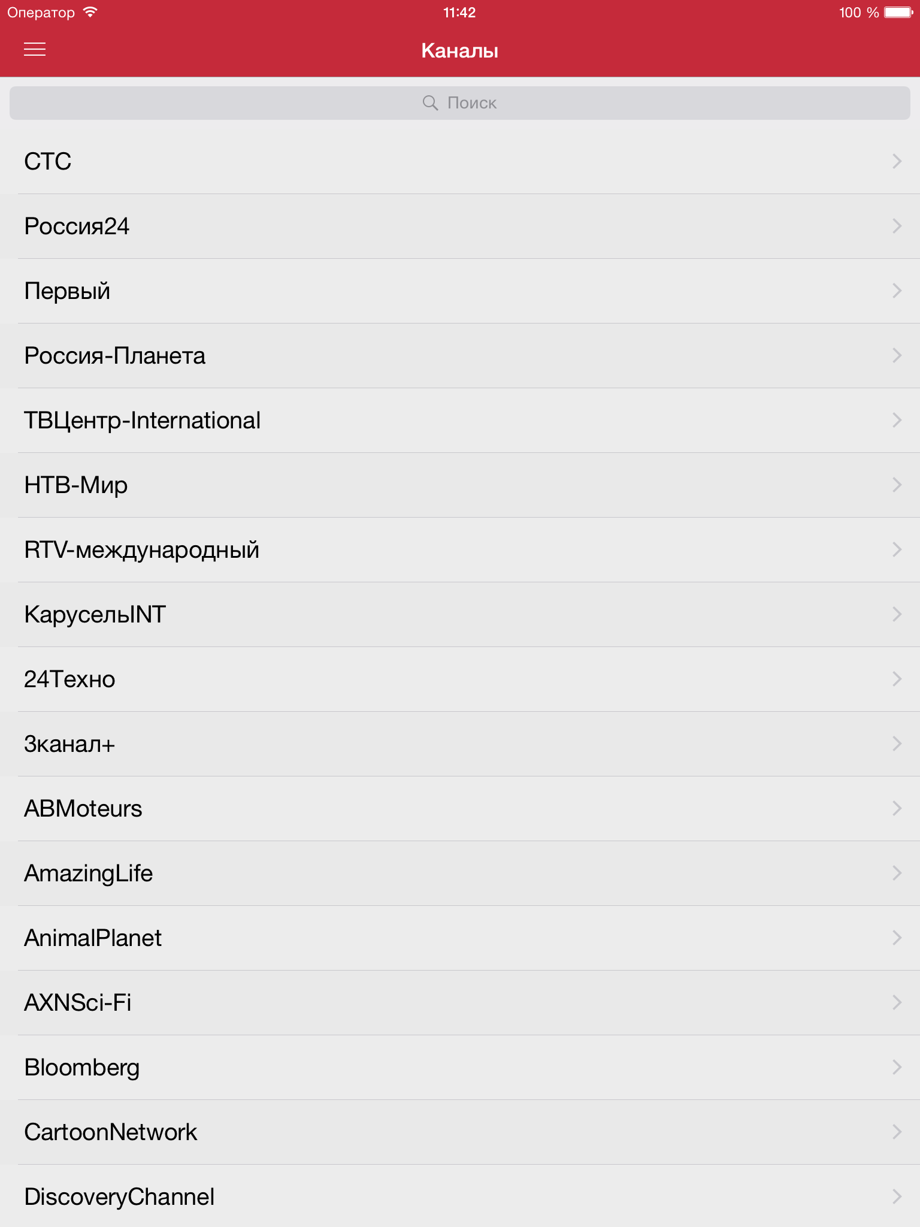Tap the battery indicator icon
This screenshot has height=1227, width=920.
tap(898, 13)
